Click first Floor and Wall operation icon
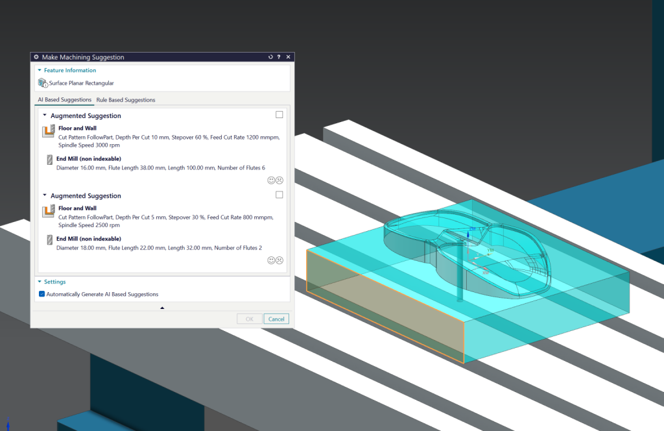664x431 pixels. (x=49, y=131)
